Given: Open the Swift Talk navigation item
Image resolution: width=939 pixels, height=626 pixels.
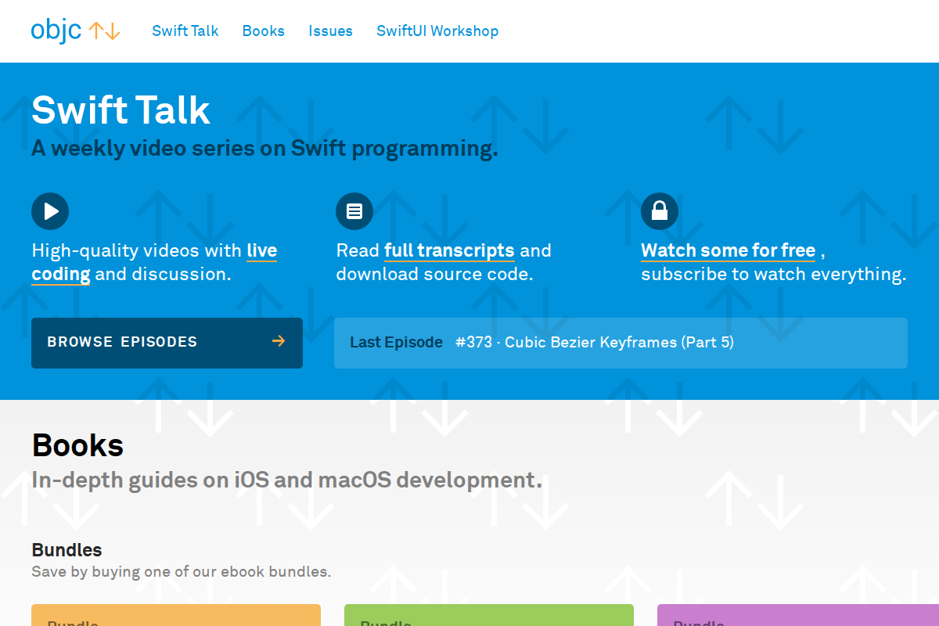Looking at the screenshot, I should coord(185,31).
